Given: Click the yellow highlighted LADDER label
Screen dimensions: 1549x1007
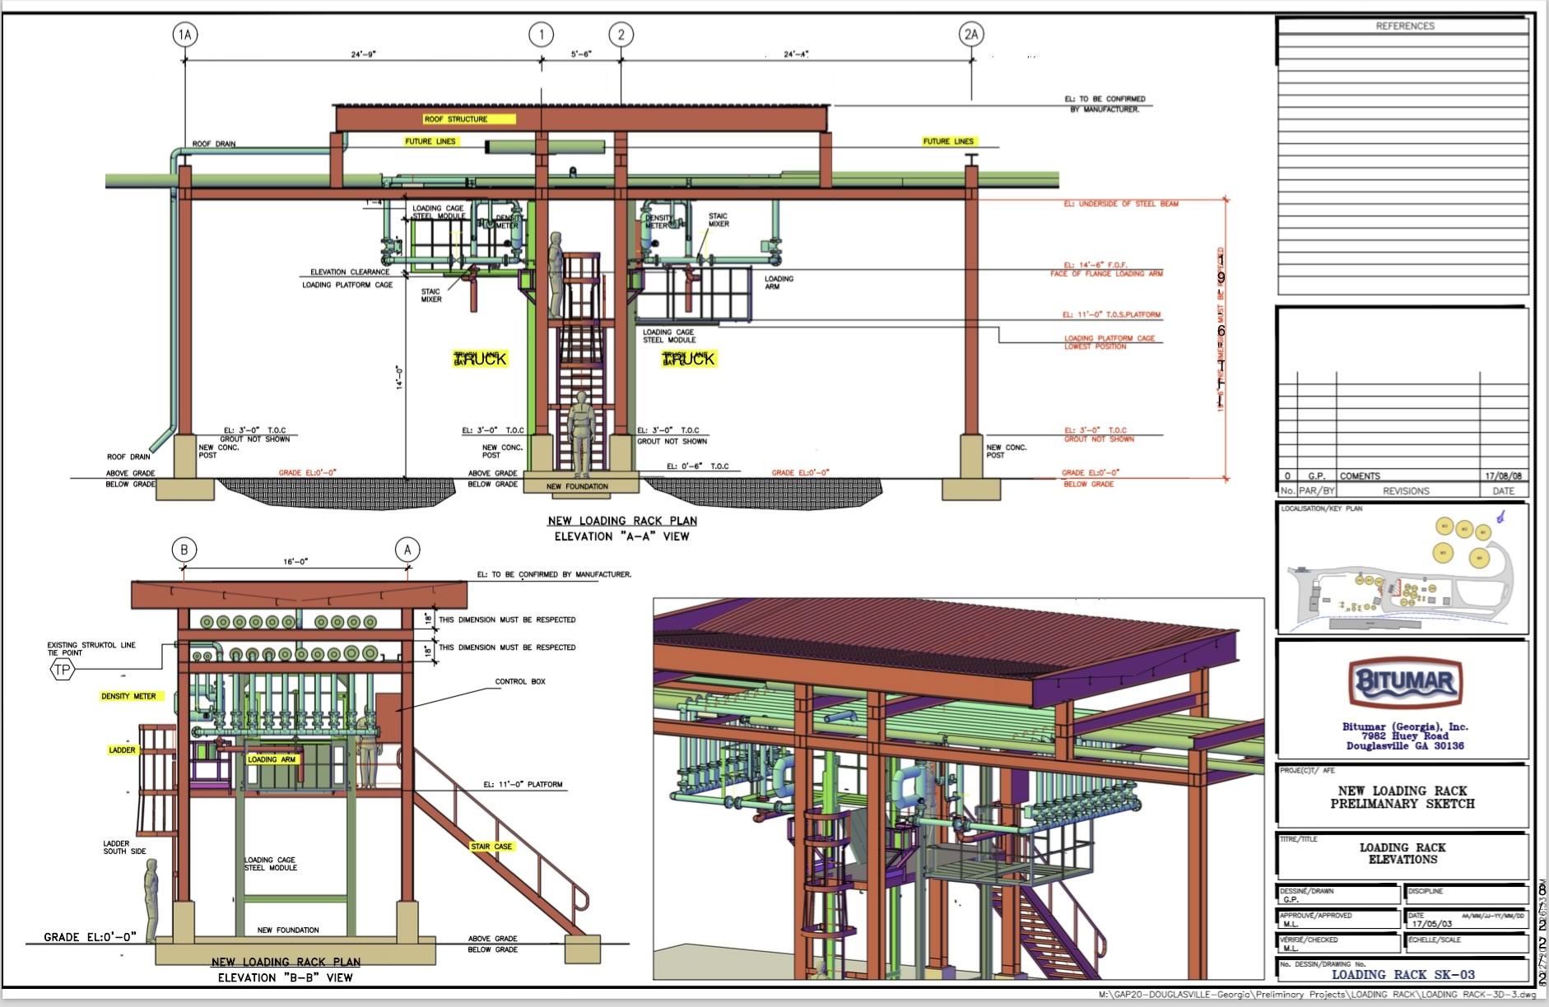Looking at the screenshot, I should tap(122, 749).
